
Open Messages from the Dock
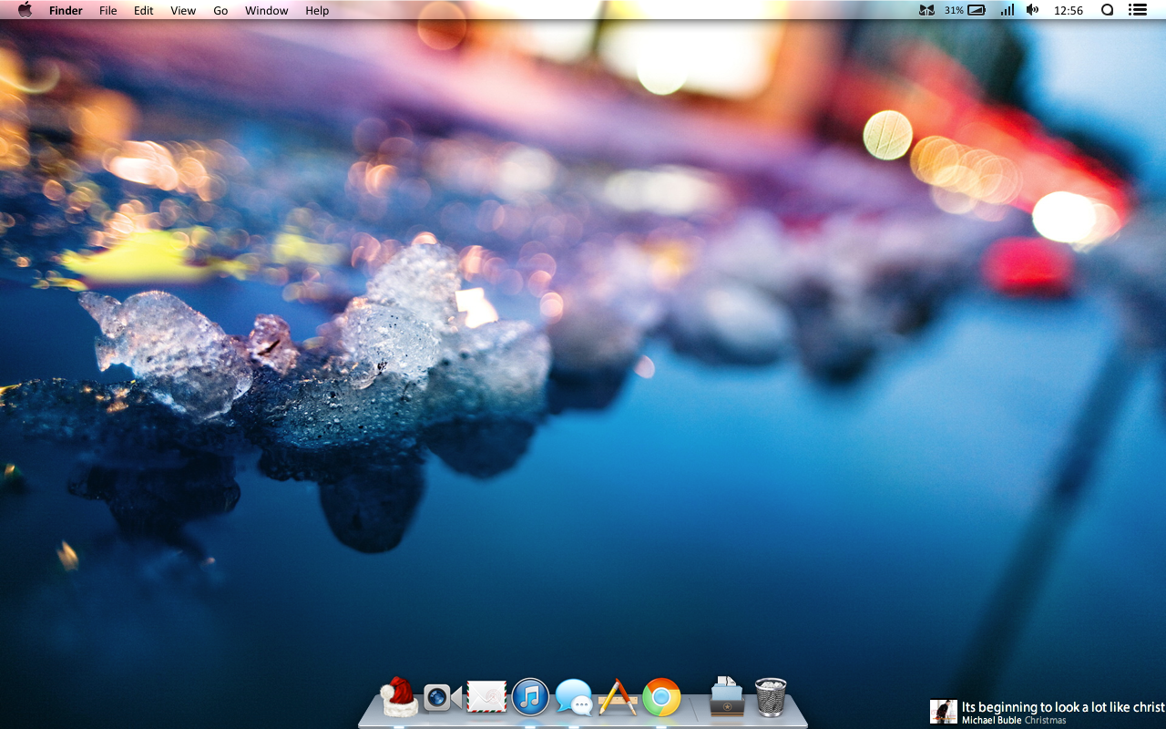point(574,697)
